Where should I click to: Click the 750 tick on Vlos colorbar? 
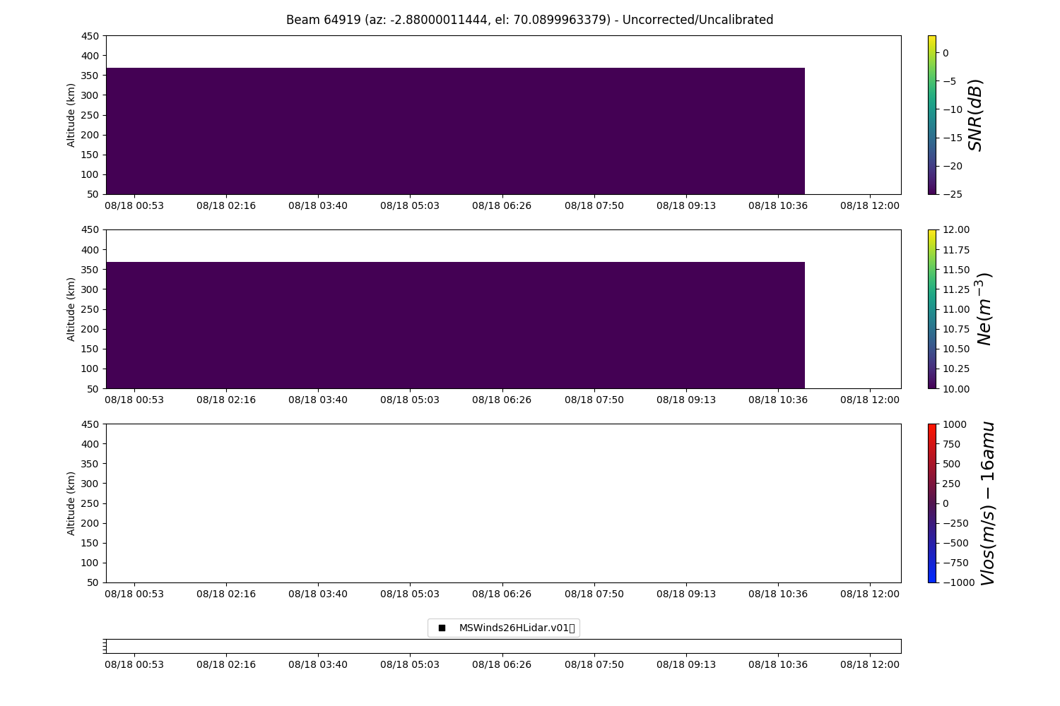point(951,443)
